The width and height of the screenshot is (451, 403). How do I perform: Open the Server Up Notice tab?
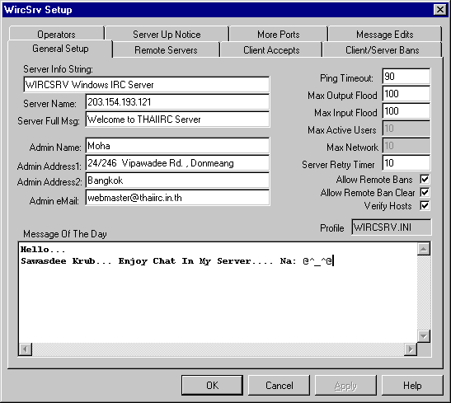pos(167,34)
